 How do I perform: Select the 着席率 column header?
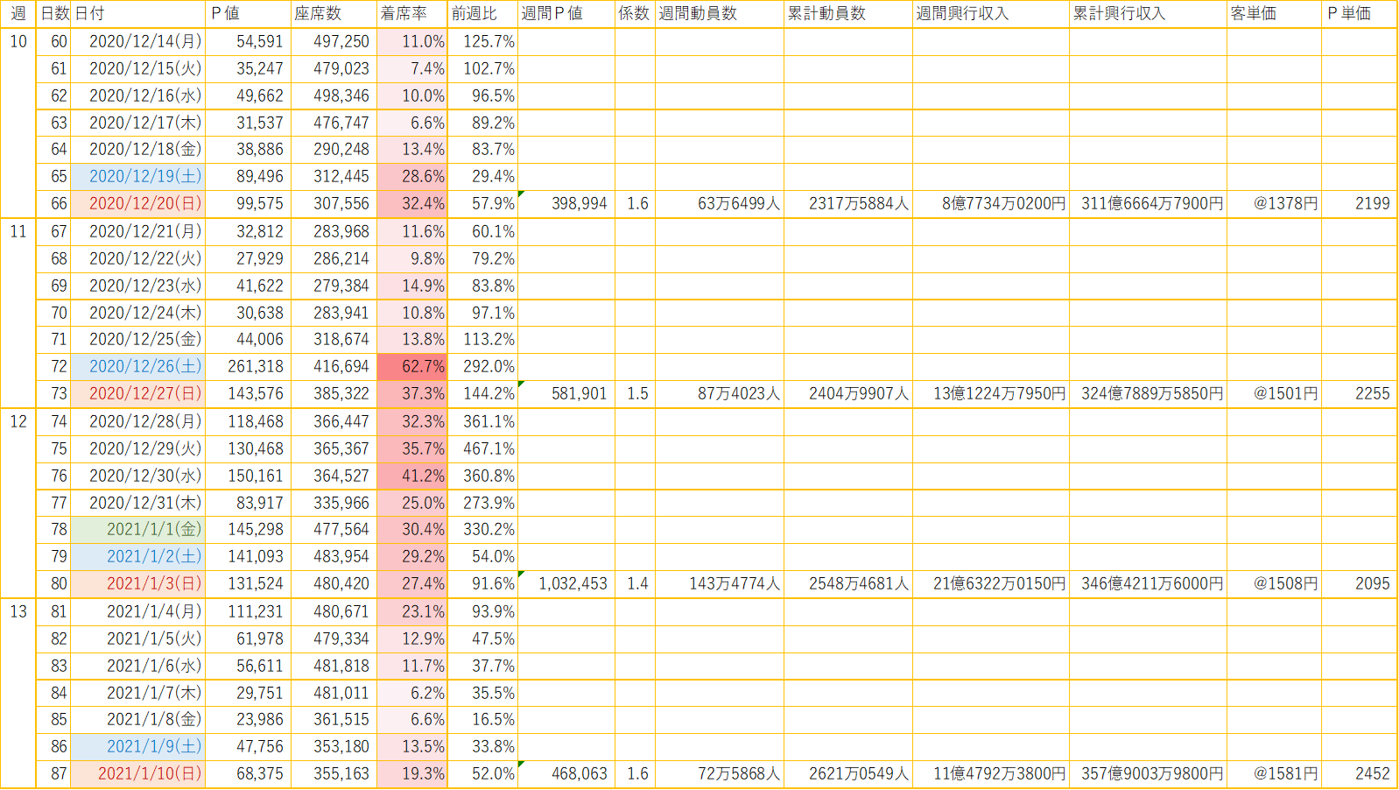(411, 14)
